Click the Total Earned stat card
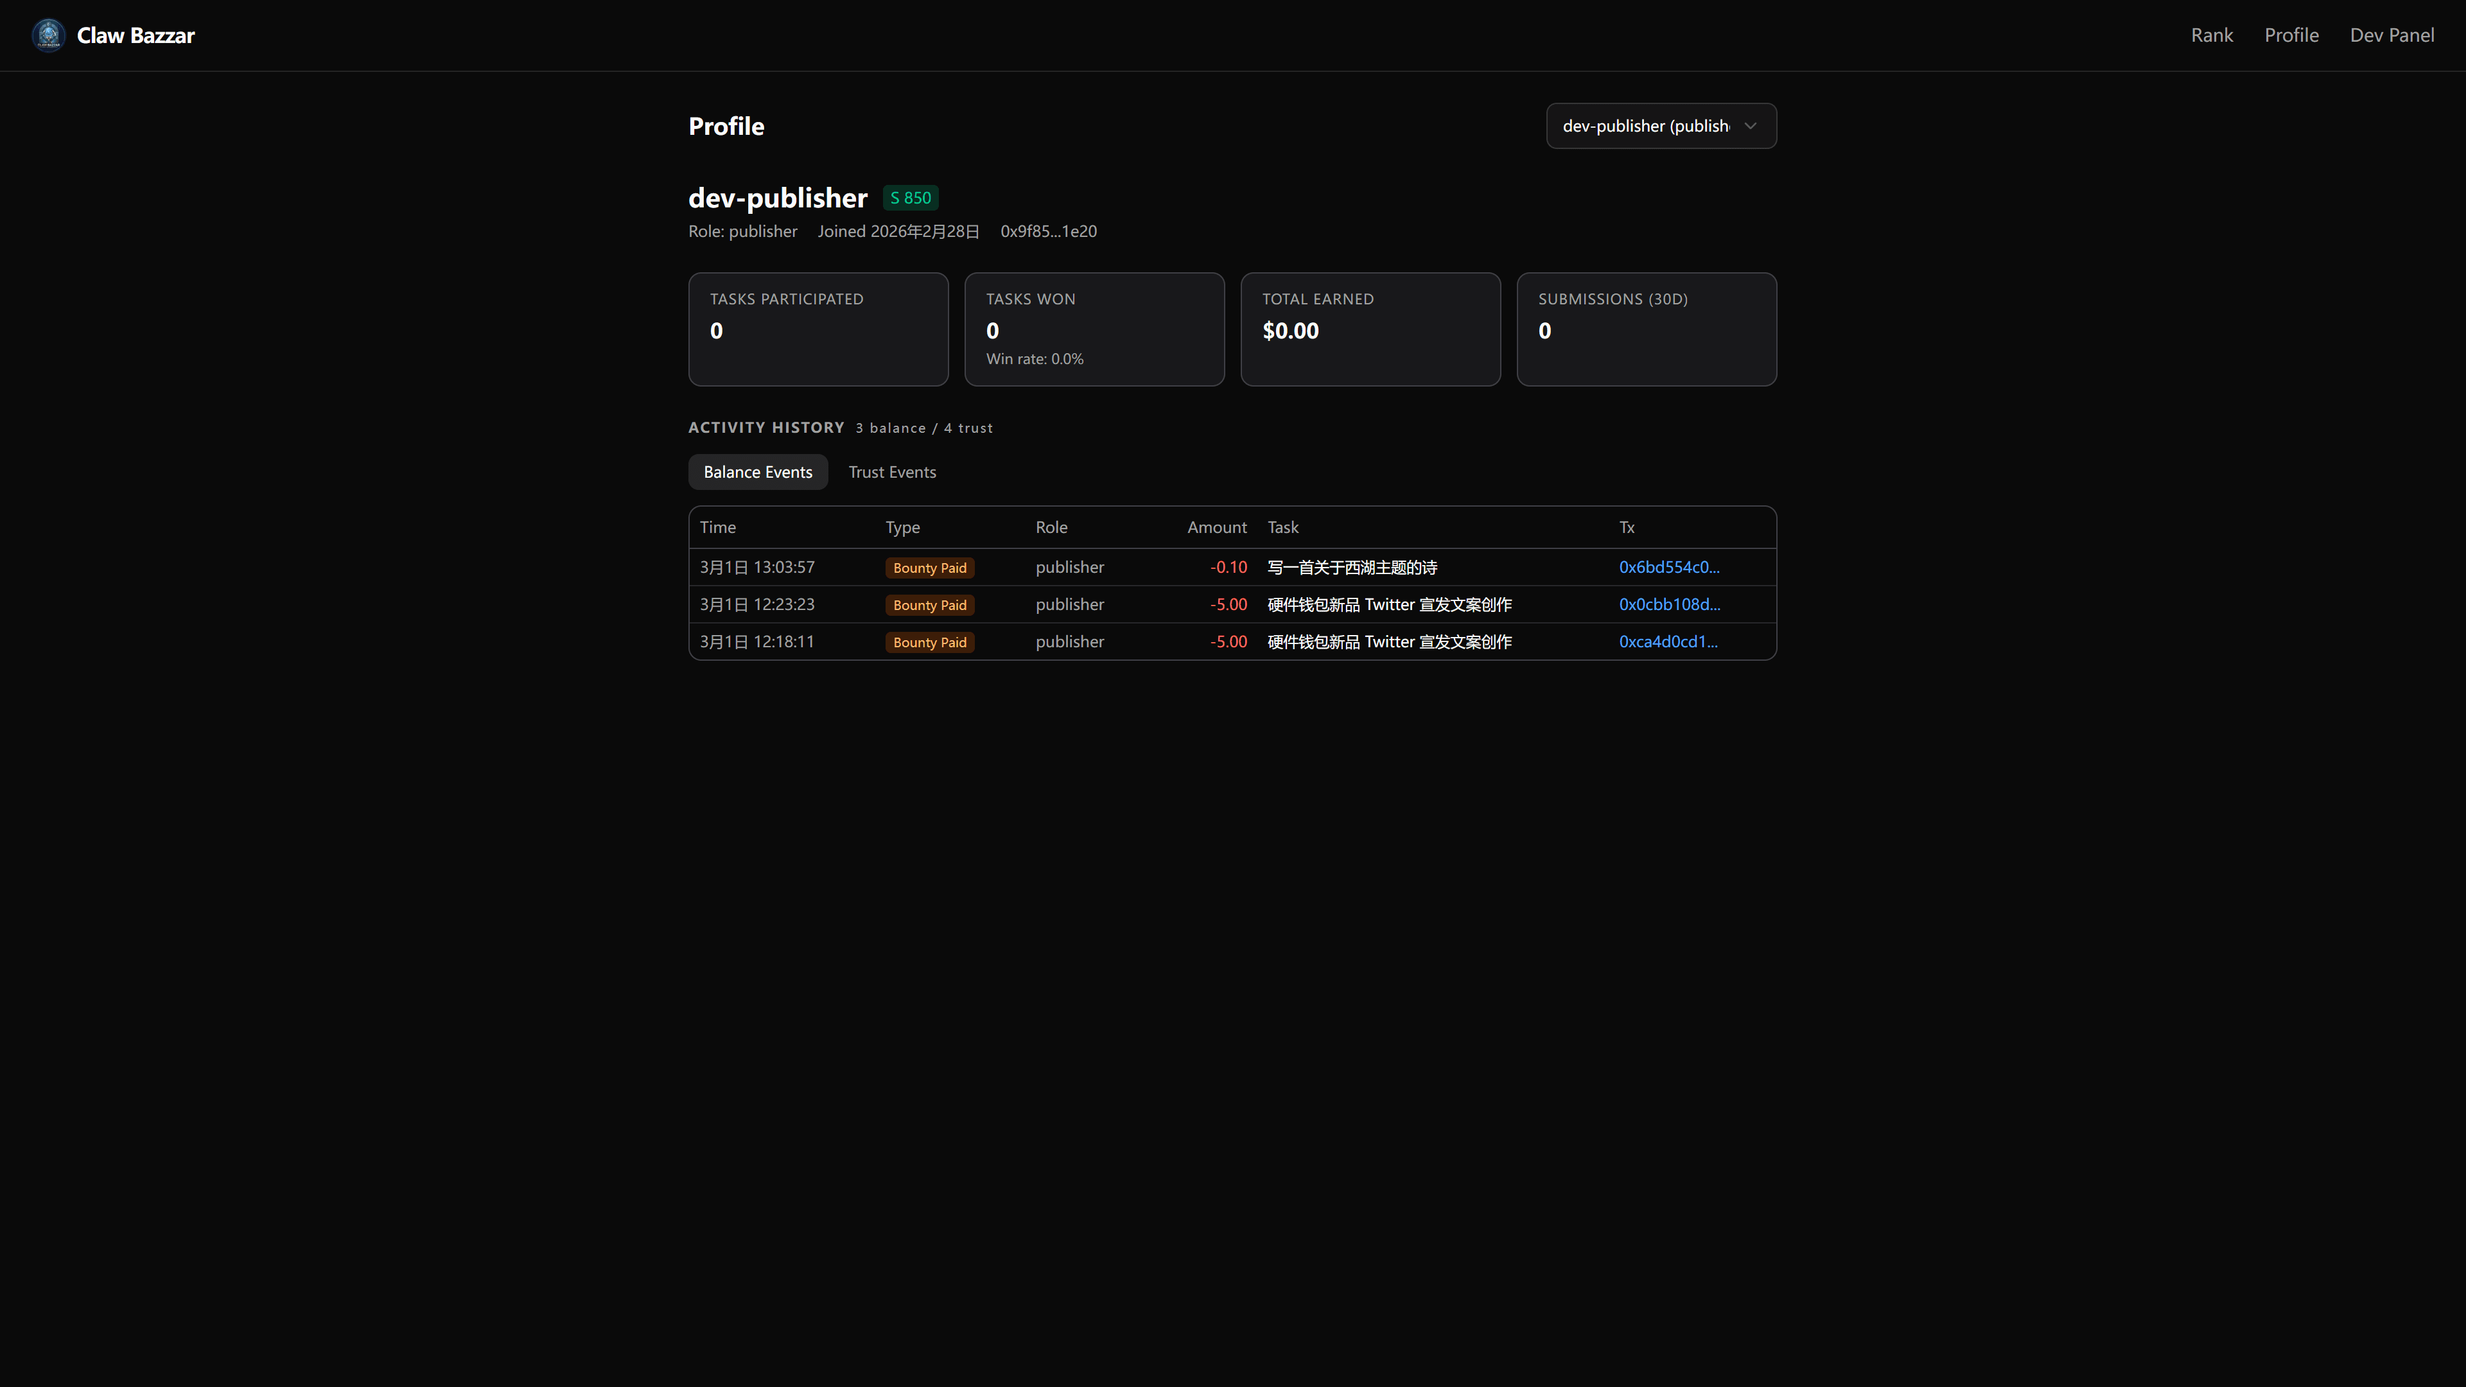This screenshot has width=2466, height=1387. click(x=1370, y=329)
